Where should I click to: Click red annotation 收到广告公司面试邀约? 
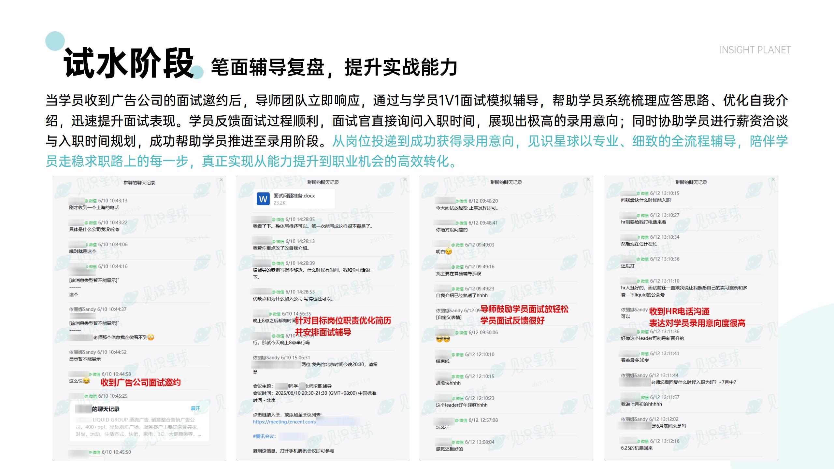(140, 382)
